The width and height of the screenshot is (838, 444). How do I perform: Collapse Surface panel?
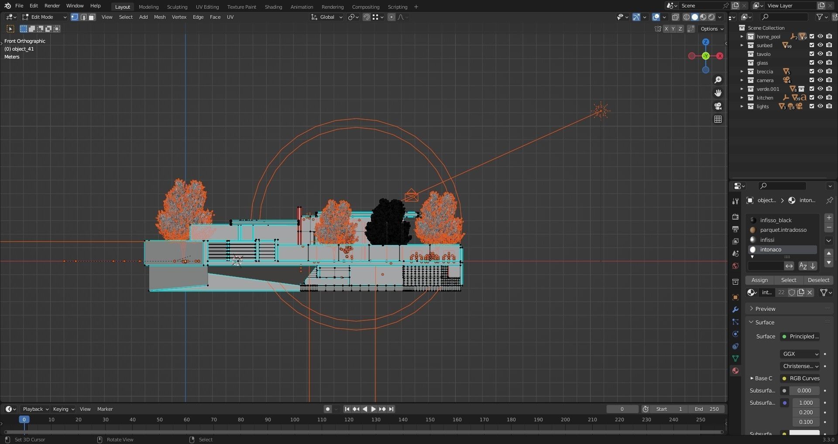click(789, 322)
